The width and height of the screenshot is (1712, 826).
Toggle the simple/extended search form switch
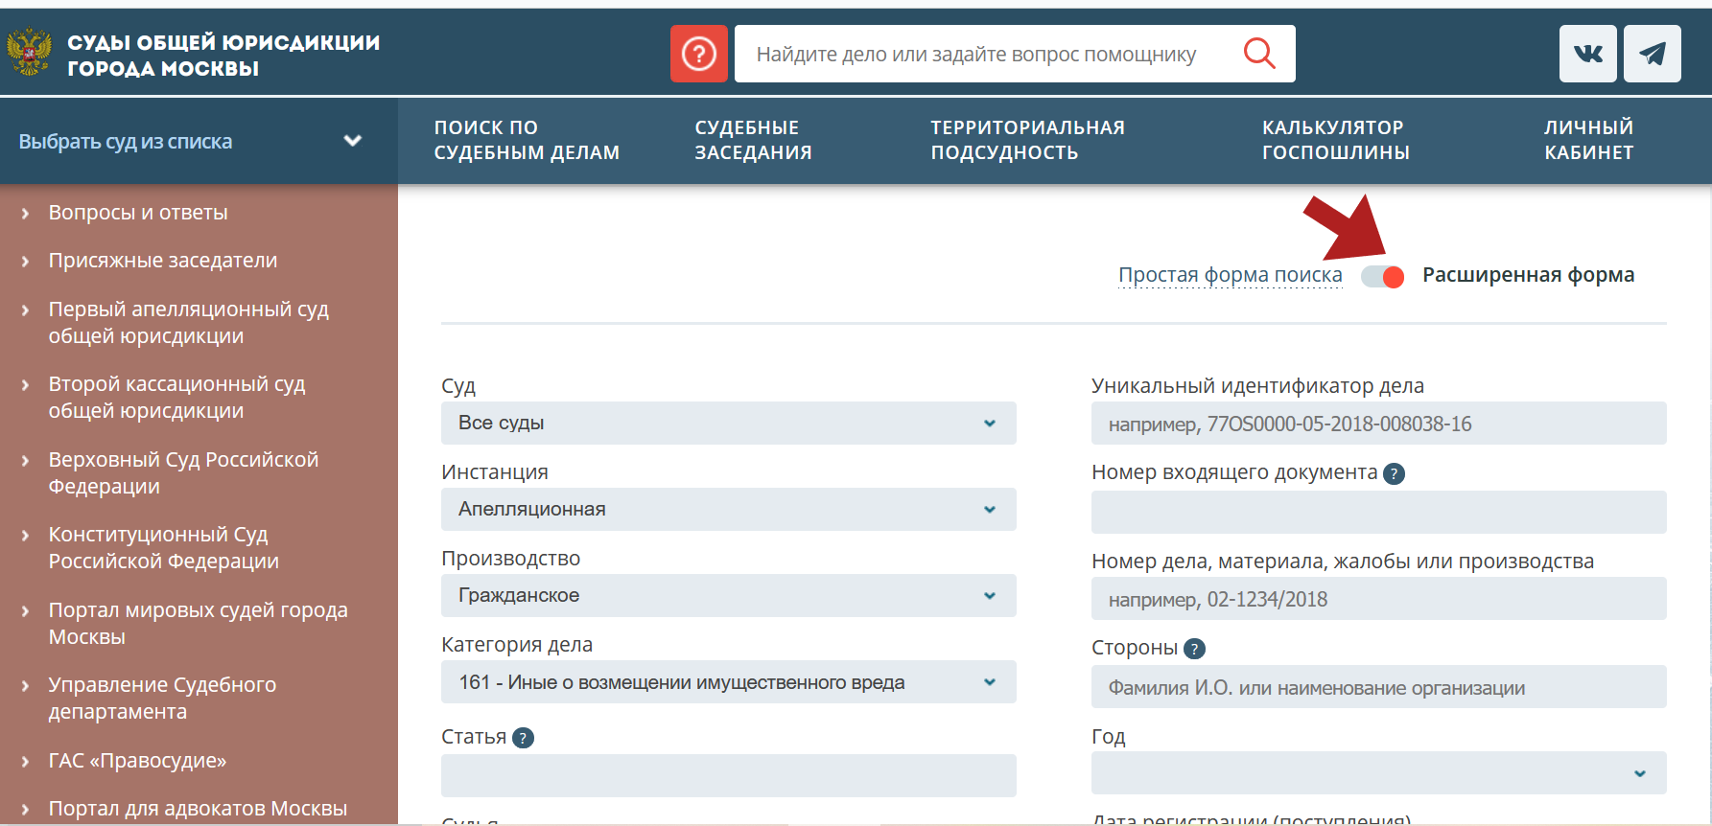1382,276
